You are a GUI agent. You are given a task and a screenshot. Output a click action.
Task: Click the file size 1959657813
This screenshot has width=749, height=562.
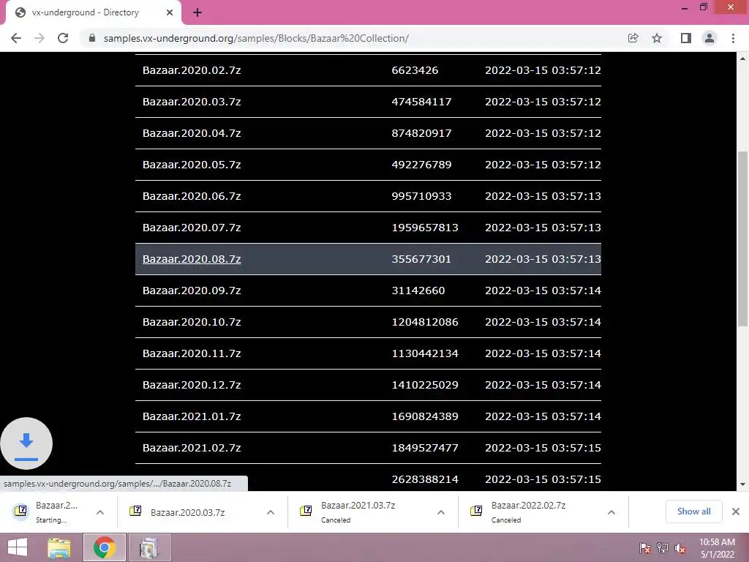point(425,228)
